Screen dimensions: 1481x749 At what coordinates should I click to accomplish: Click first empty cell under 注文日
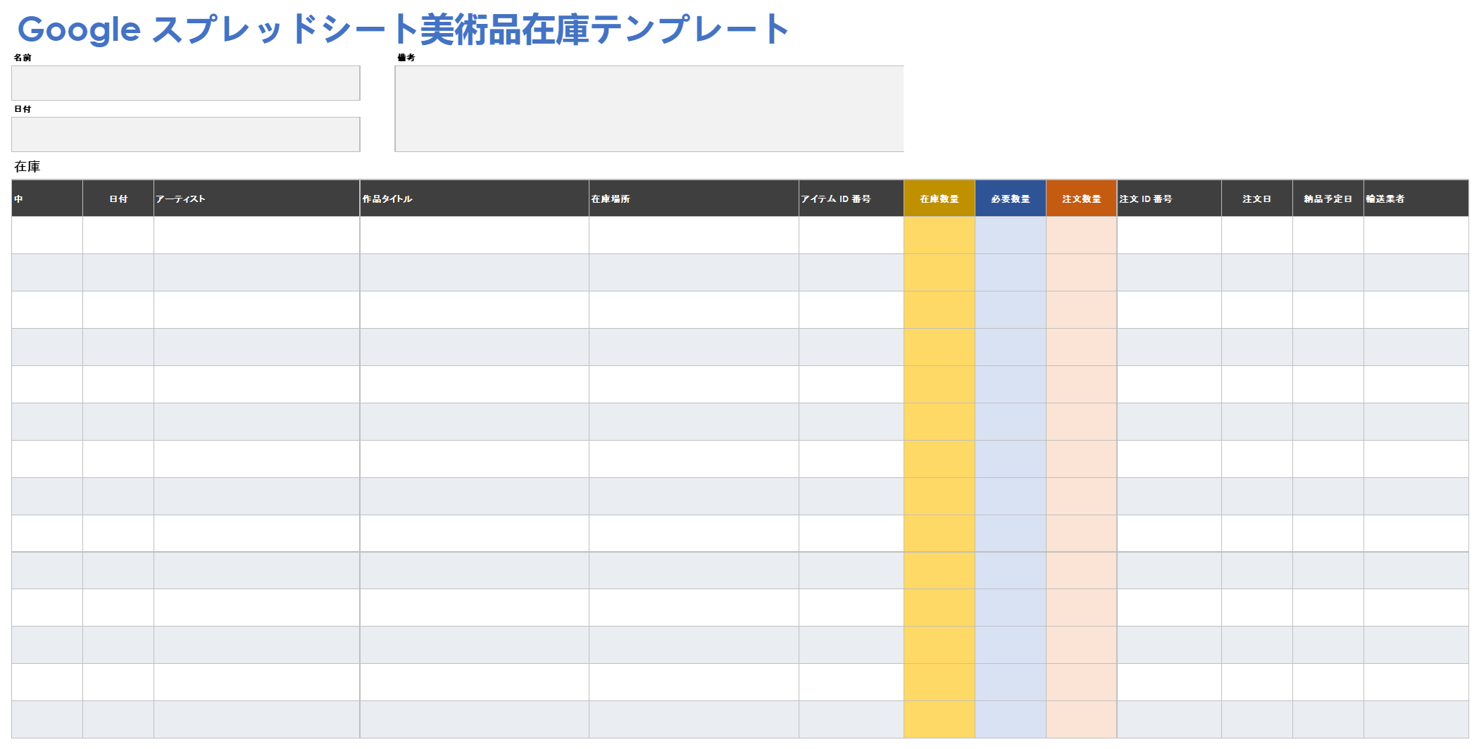pyautogui.click(x=1257, y=235)
